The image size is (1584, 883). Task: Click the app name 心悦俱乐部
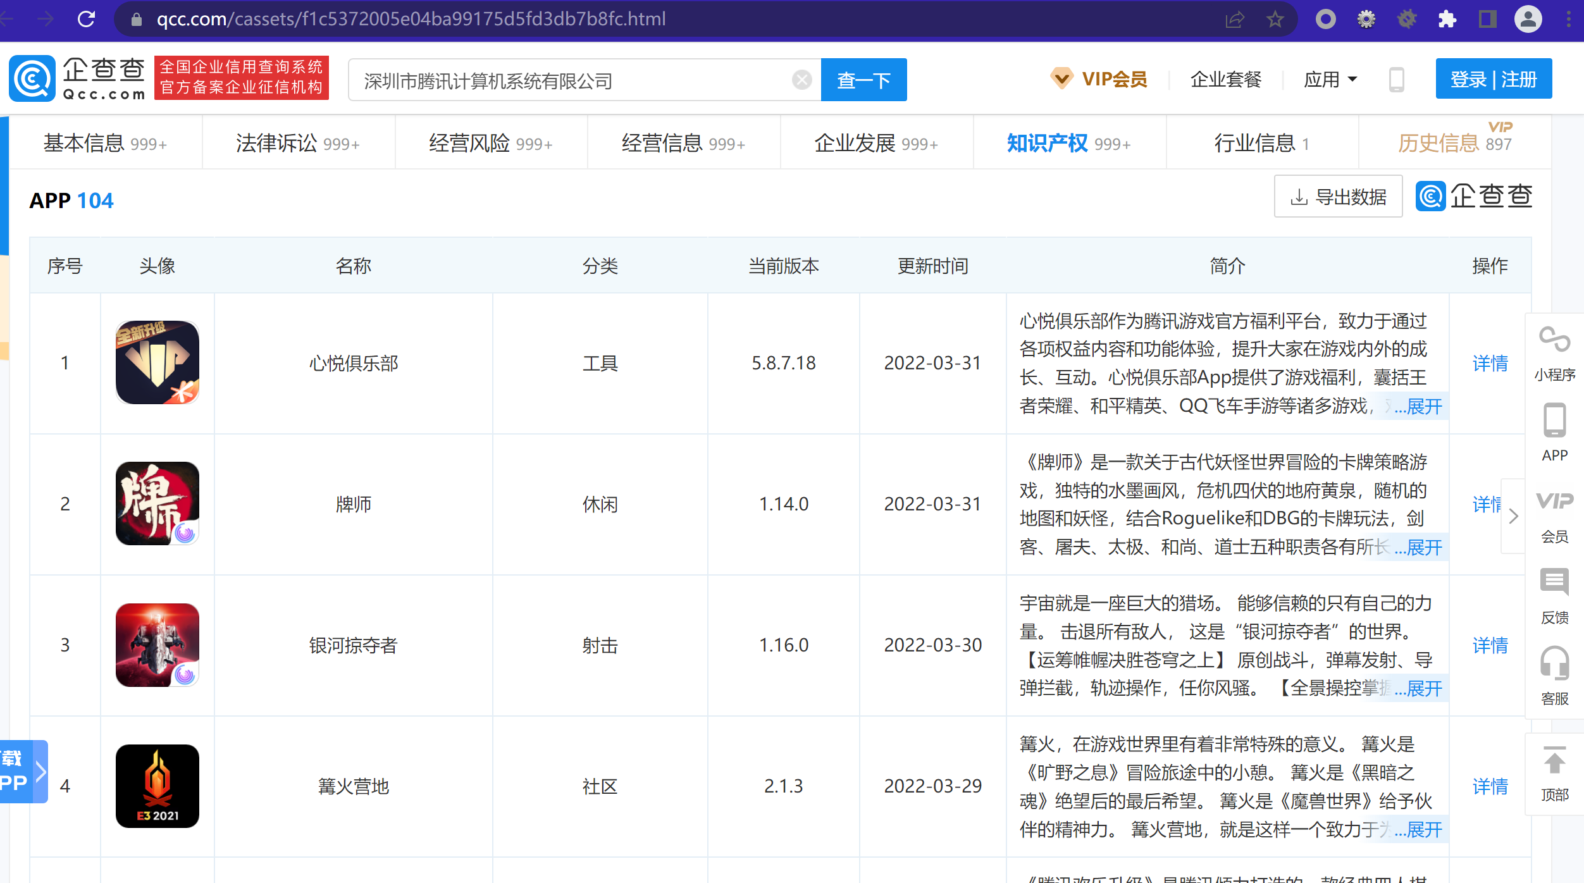pos(354,363)
